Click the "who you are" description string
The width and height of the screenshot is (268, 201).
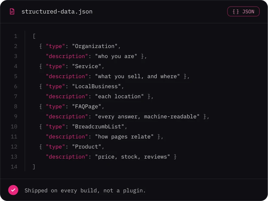[x=116, y=56]
